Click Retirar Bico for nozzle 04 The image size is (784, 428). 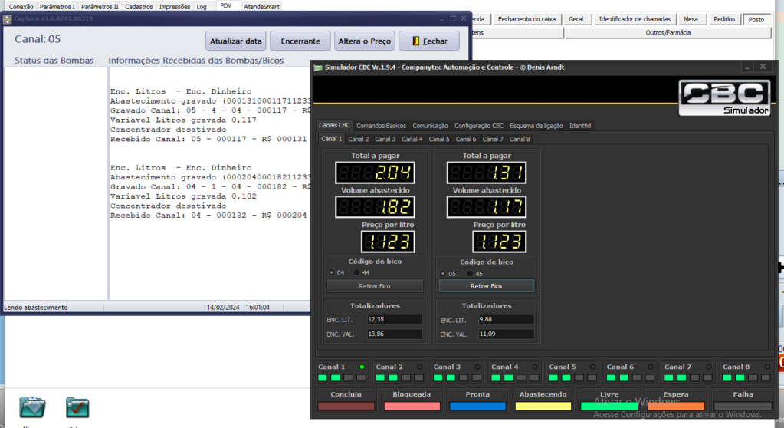tap(375, 286)
